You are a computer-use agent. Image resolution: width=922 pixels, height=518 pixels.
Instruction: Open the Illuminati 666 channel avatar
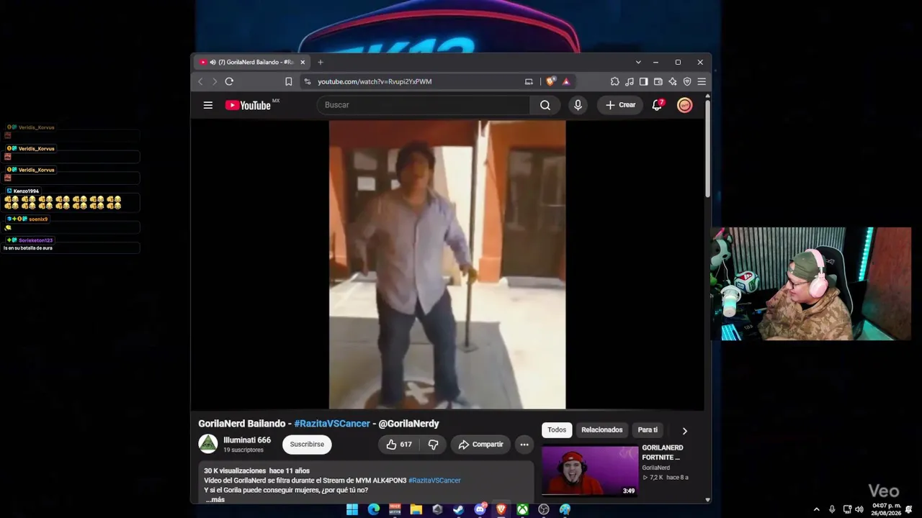pos(208,444)
